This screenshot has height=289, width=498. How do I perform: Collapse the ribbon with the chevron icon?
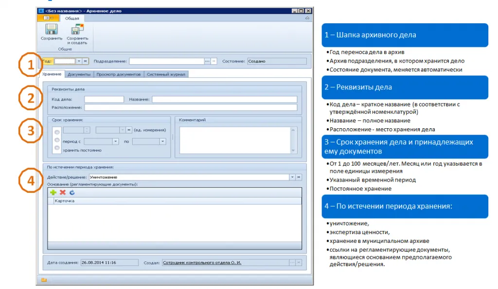[x=307, y=18]
